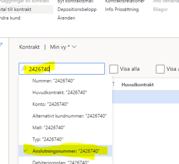Choose the Mall: "2426740" suggestion
Screen dimensions: 179x164
[x=49, y=128]
